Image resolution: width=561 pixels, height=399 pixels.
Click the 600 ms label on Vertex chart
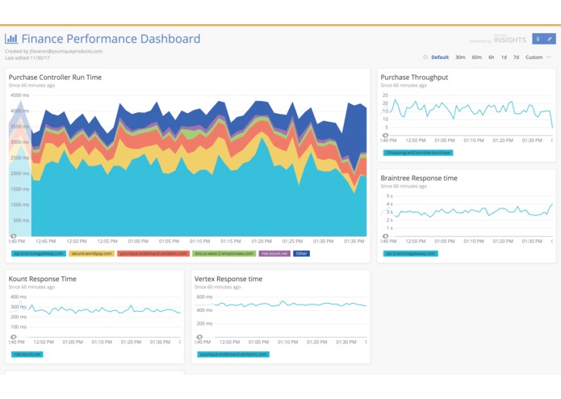[204, 297]
